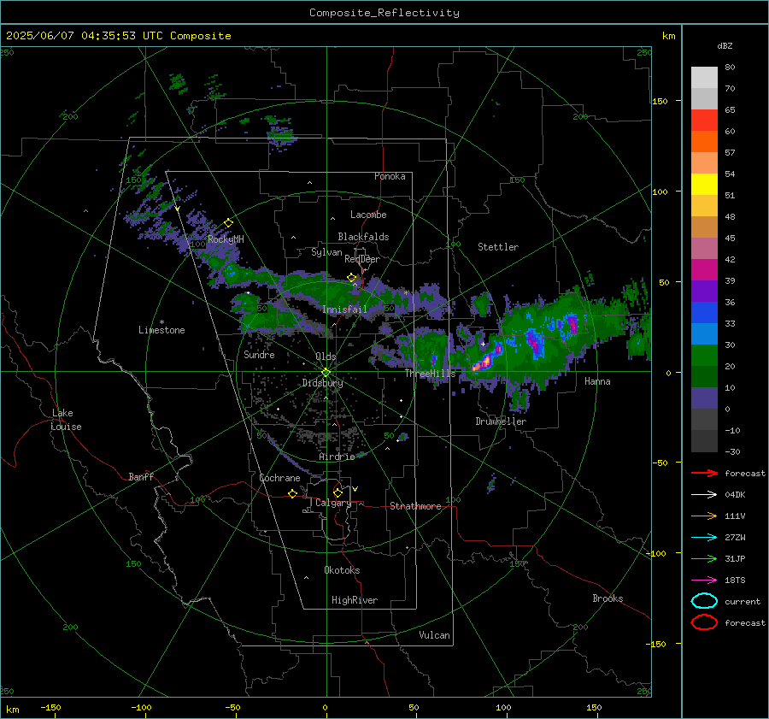Click the Cochrane label

point(279,478)
